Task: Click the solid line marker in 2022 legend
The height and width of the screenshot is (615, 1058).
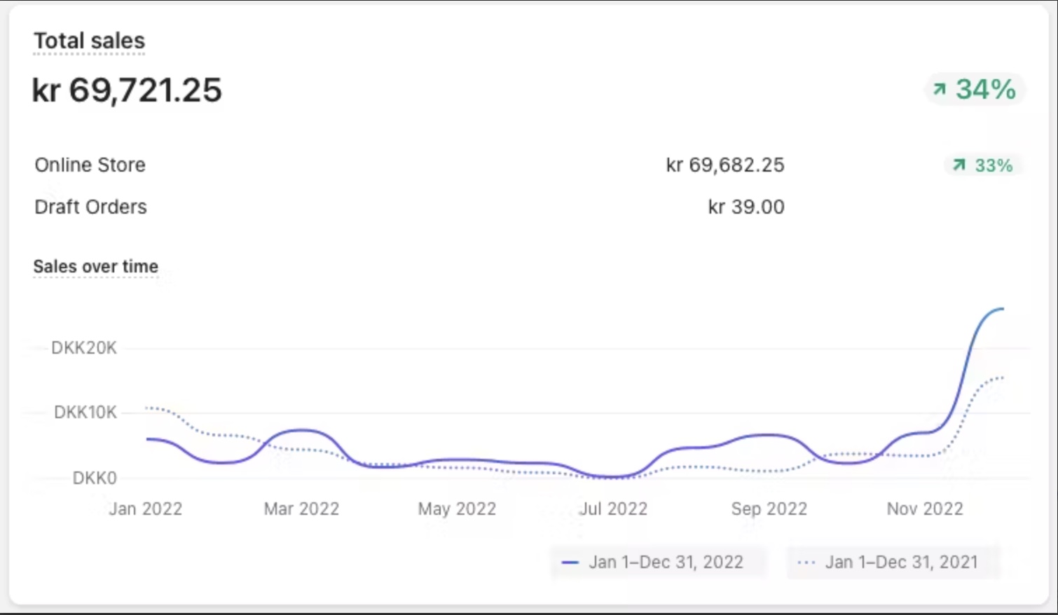Action: [570, 562]
